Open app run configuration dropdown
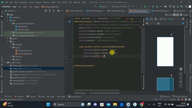 104,7
